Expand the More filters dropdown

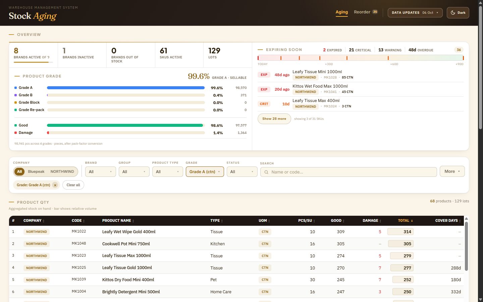click(x=452, y=171)
